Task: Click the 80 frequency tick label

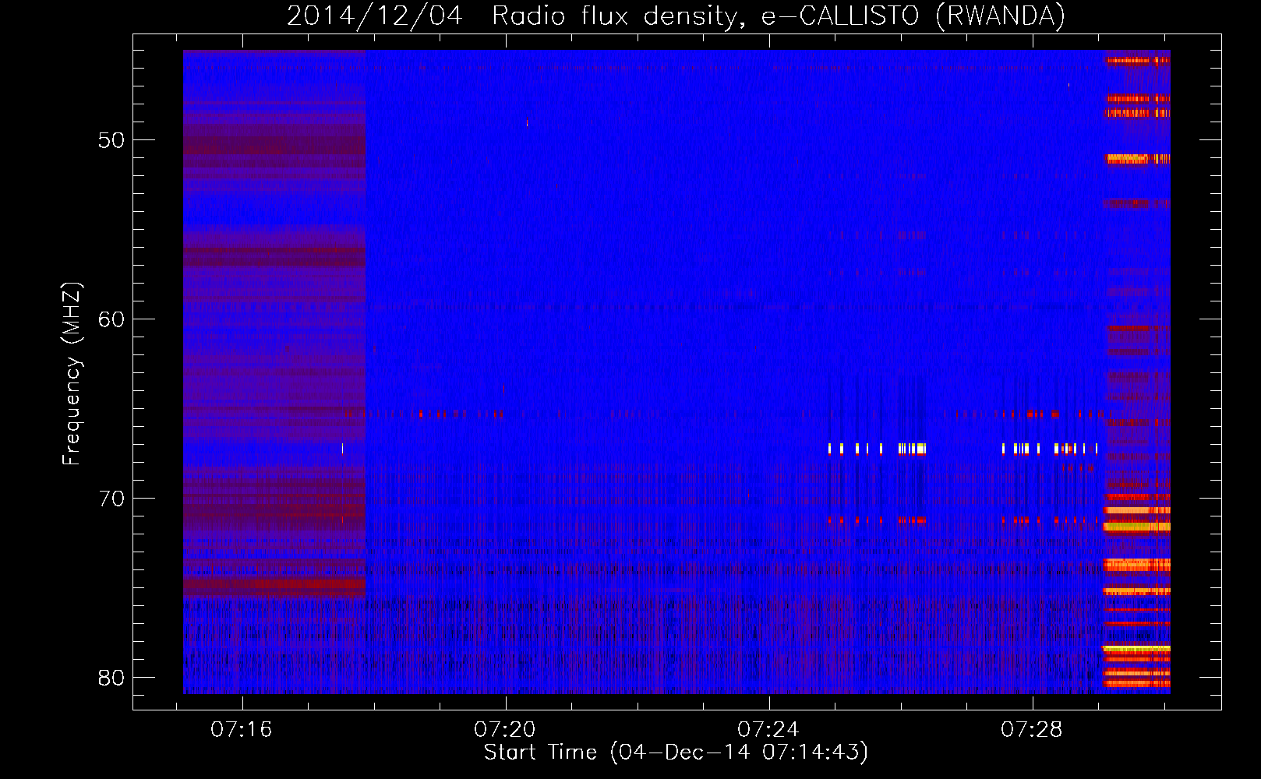Action: tap(111, 678)
